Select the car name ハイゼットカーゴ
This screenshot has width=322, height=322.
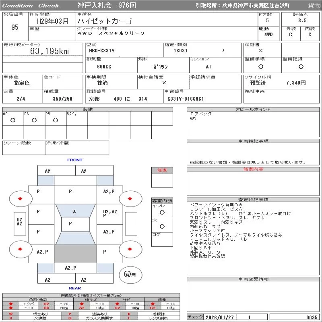pyautogui.click(x=105, y=21)
